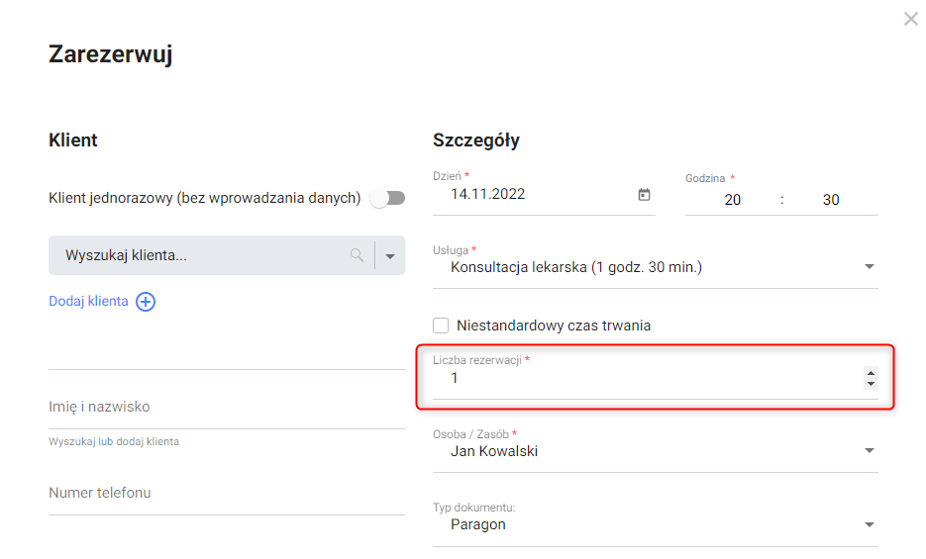Toggle the Klient jednorazowy switch

coord(387,198)
